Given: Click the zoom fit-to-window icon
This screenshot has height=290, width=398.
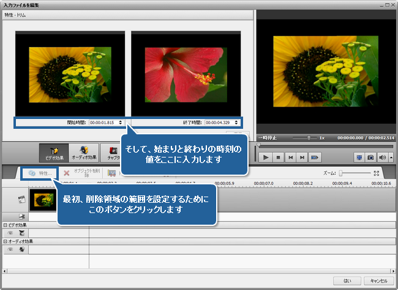Looking at the screenshot, I should tap(377, 173).
